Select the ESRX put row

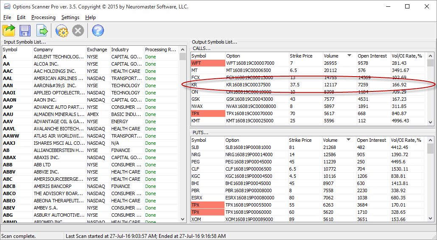[308, 198]
